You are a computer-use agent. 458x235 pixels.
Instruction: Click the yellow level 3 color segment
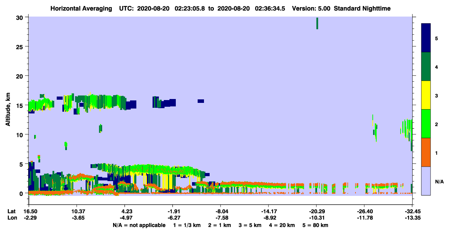[426, 95]
